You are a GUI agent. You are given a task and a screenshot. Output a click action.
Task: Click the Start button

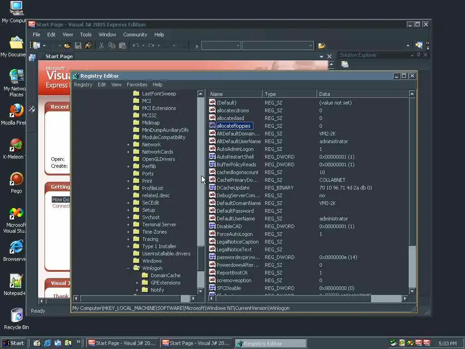14,343
